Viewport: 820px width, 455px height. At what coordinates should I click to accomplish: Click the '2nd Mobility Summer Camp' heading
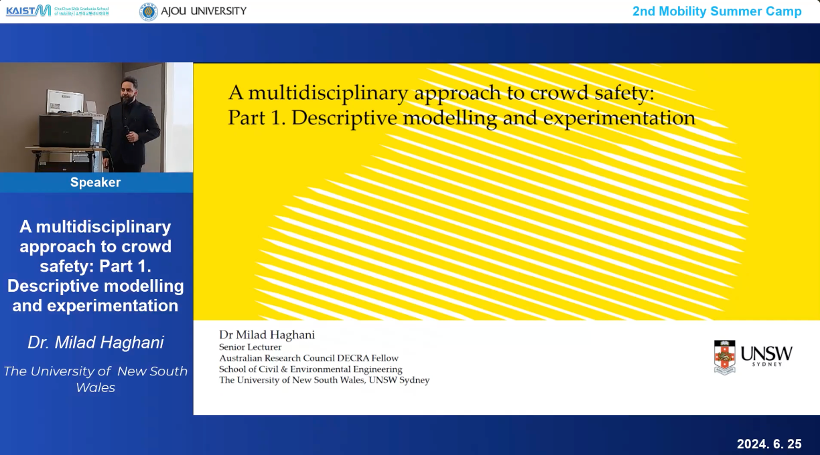716,11
